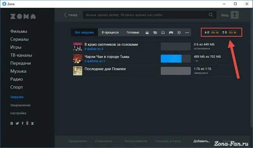Switch to В процессе tab

(x=110, y=33)
